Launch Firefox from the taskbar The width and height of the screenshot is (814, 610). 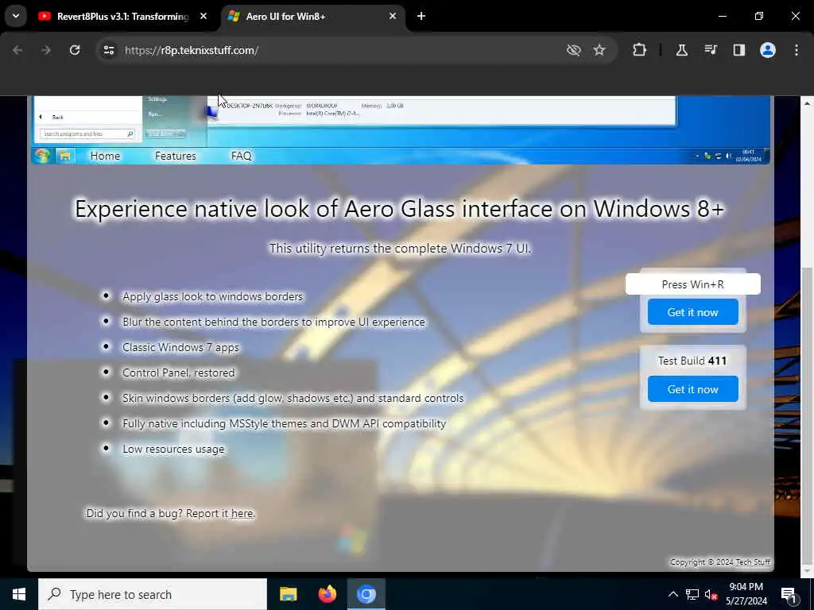tap(327, 594)
